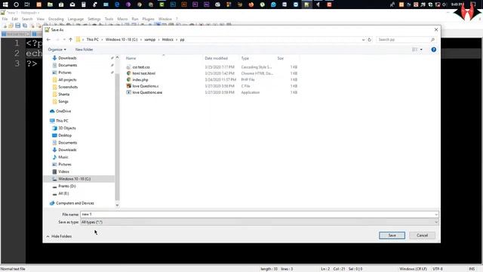Viewport: 483px width, 272px height.
Task: Expand the address bar previous locations dropdown
Action: point(363,39)
